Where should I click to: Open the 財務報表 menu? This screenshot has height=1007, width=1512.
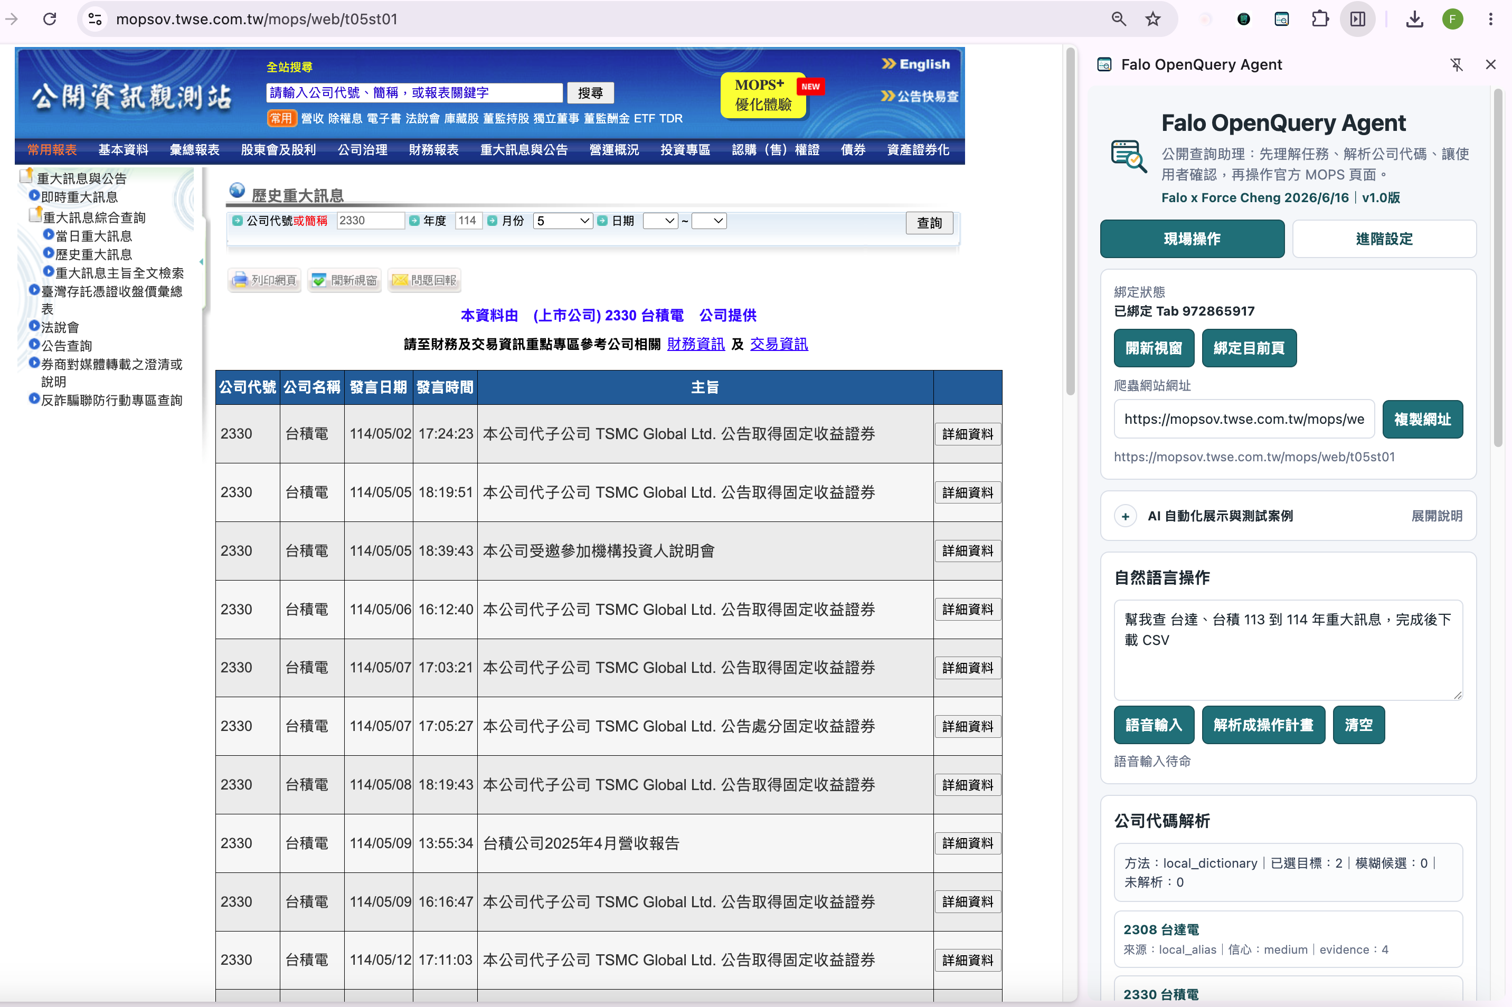[433, 150]
